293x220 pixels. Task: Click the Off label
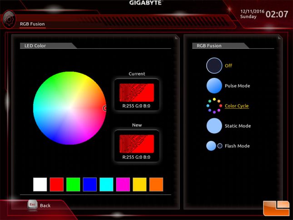click(x=228, y=65)
